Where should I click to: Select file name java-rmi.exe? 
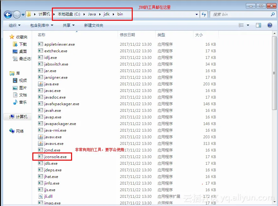[55, 130]
